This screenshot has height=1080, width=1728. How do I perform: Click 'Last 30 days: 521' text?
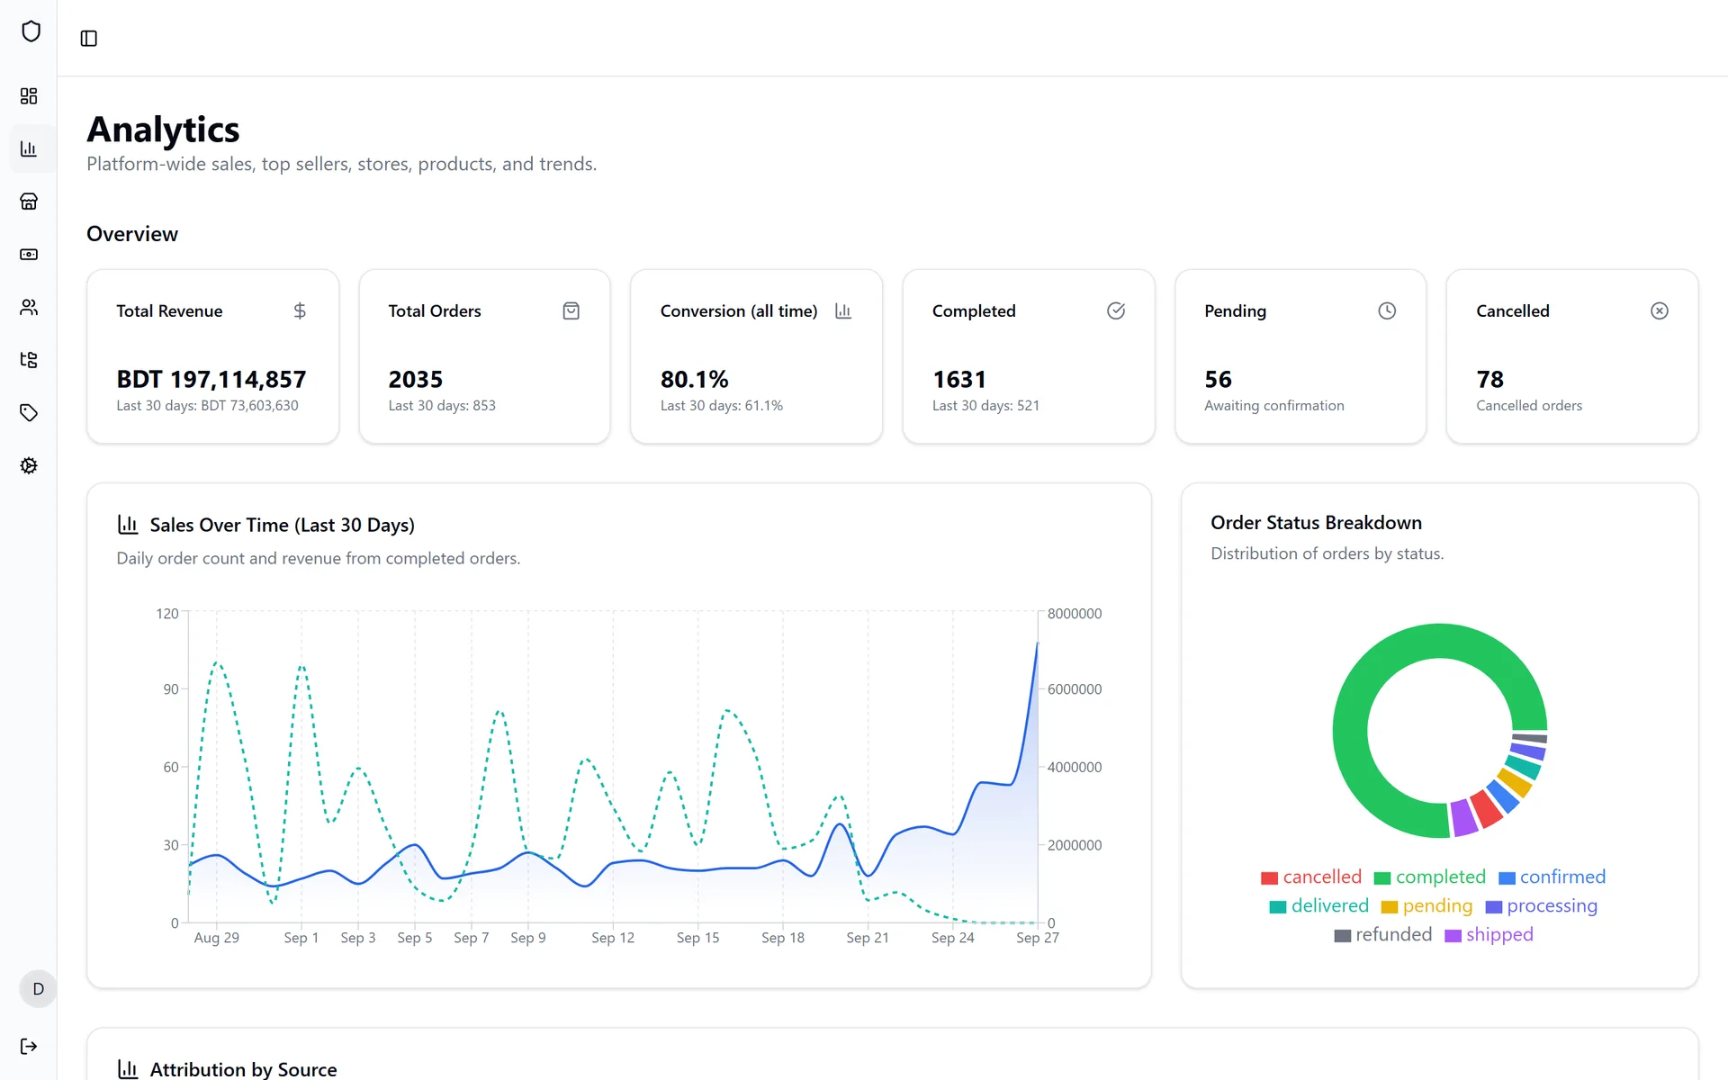click(x=985, y=406)
